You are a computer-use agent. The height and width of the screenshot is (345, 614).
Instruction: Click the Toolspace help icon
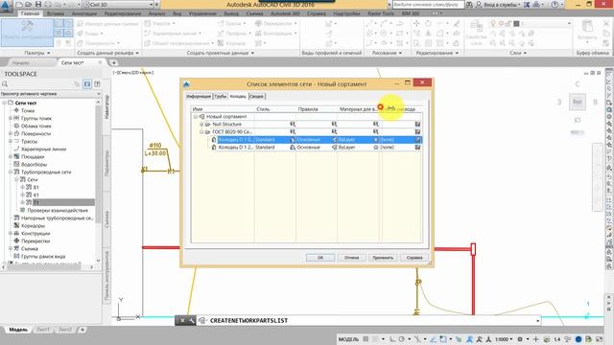pyautogui.click(x=97, y=84)
